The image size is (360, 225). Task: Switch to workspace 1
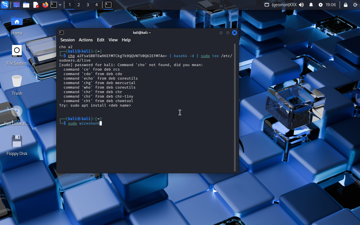(70, 5)
